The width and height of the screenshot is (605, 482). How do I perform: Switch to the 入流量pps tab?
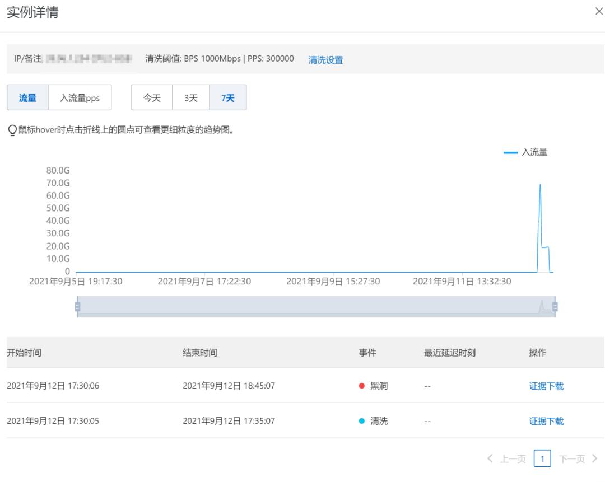click(x=81, y=97)
